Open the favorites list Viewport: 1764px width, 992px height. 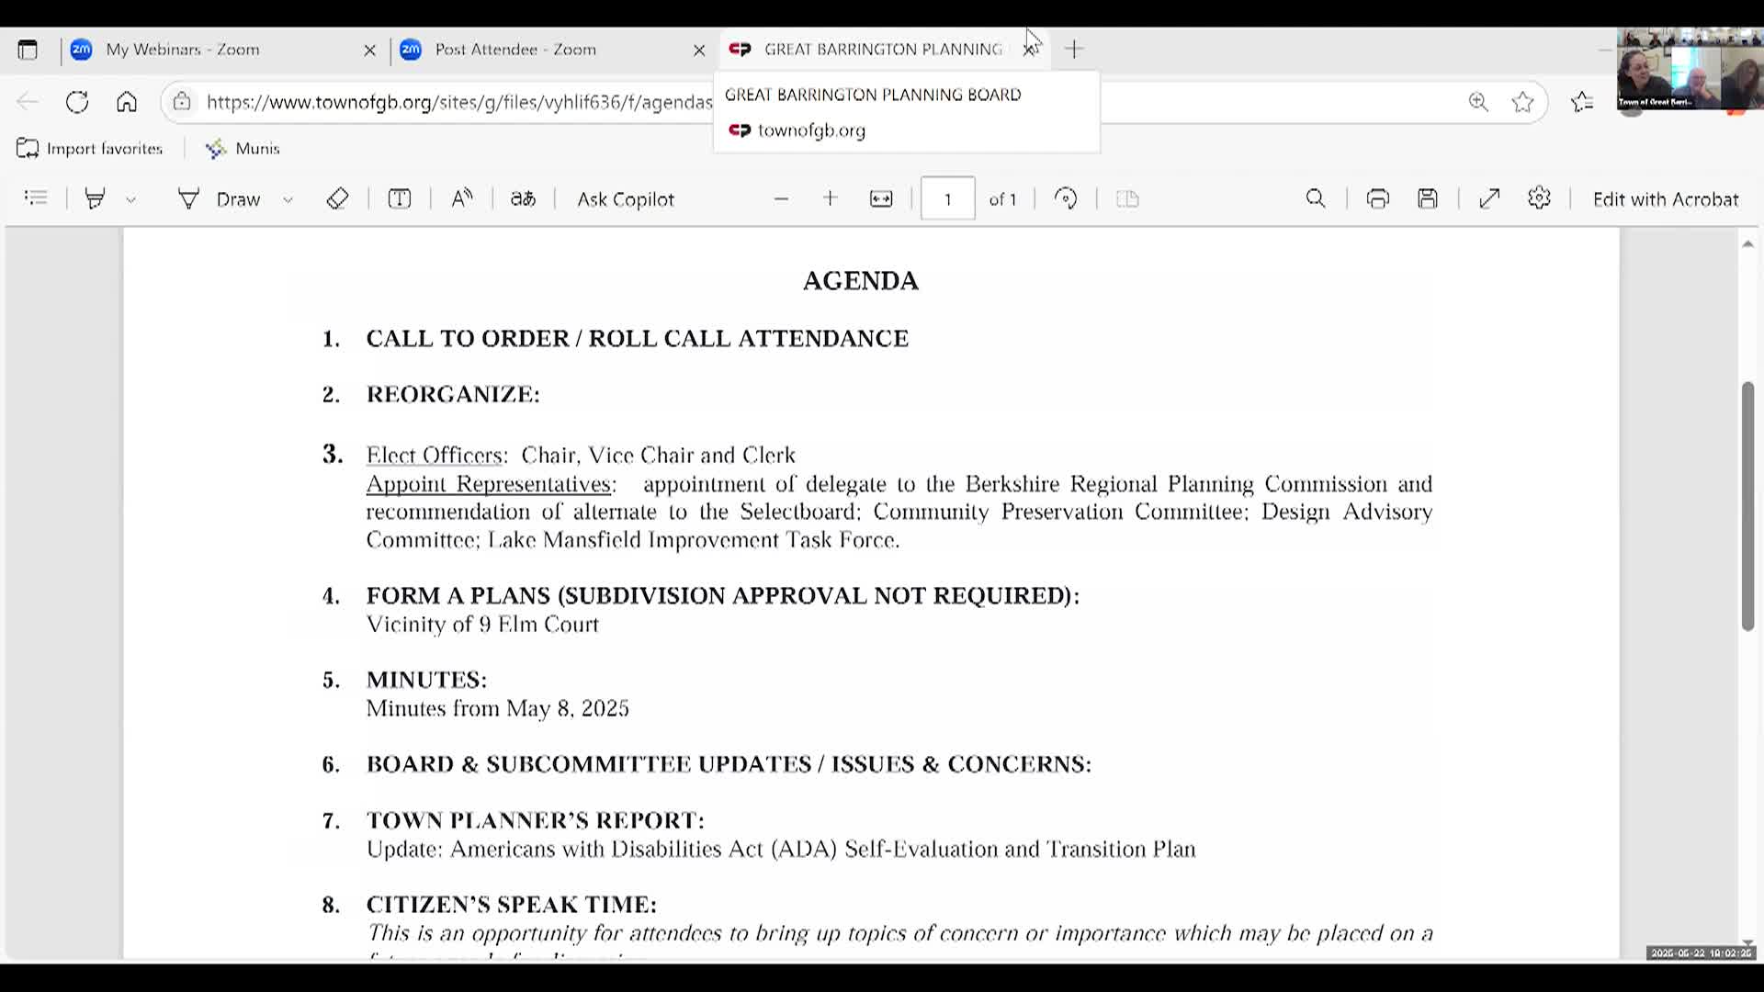coord(1582,102)
